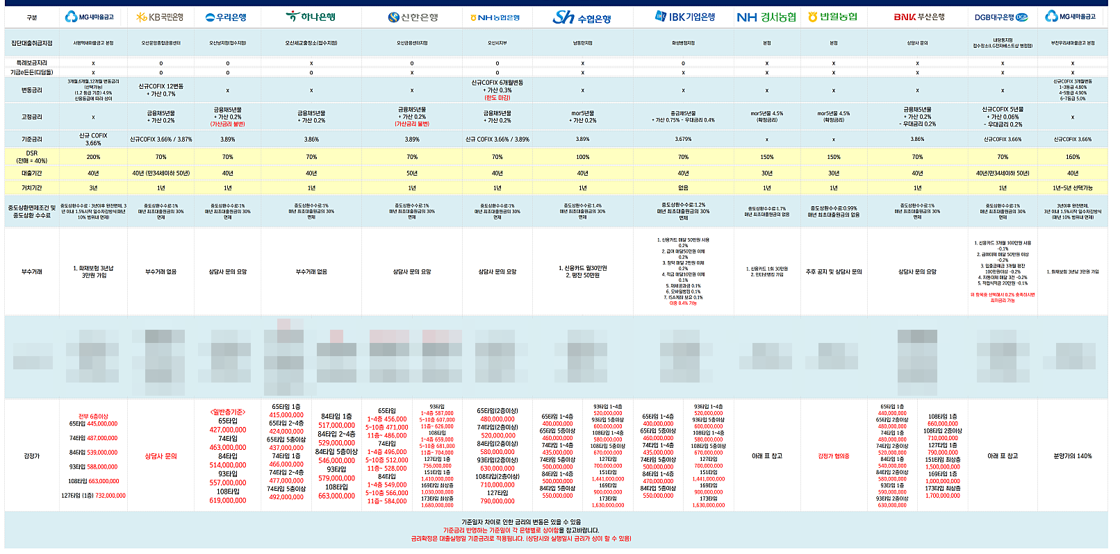The width and height of the screenshot is (1120, 554).
Task: Click the 구분 header cell
Action: (x=32, y=17)
